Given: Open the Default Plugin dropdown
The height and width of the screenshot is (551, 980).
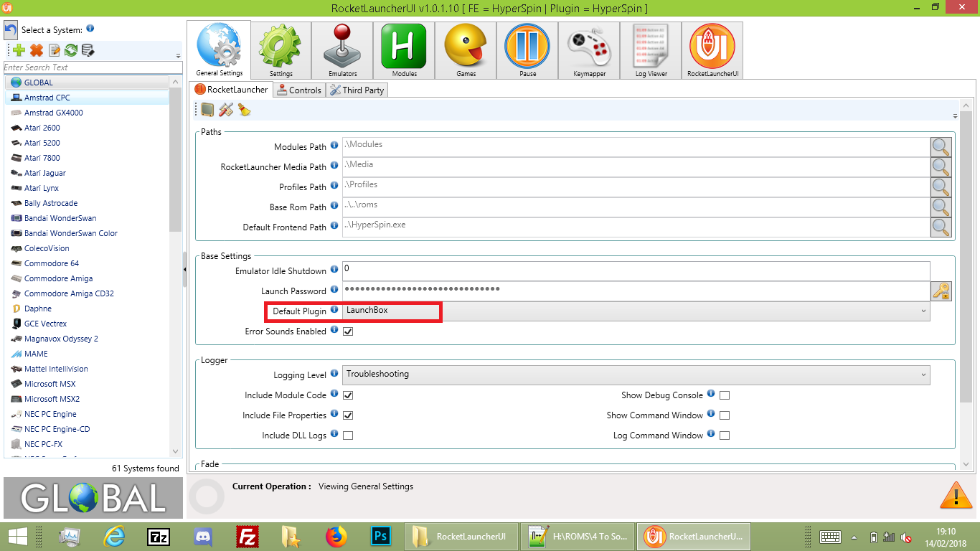Looking at the screenshot, I should click(x=636, y=311).
